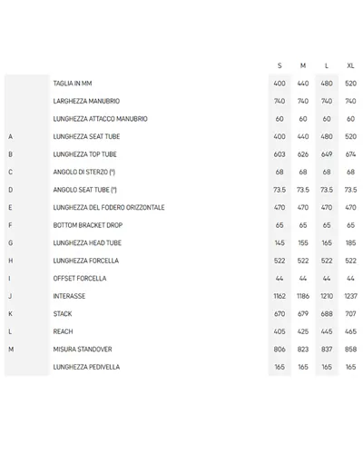Click the LUNGHEZZA SEAT TUBE label
363x454 pixels.
click(86, 136)
